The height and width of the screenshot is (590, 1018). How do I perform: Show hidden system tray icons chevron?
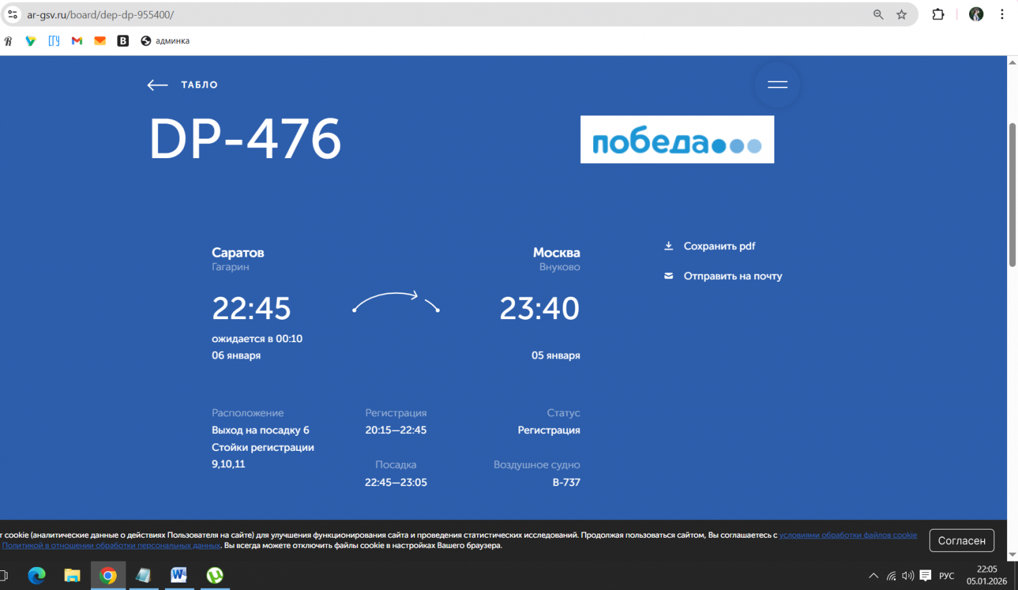(873, 576)
